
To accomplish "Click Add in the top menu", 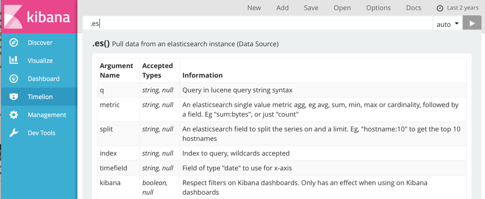I will pos(282,8).
